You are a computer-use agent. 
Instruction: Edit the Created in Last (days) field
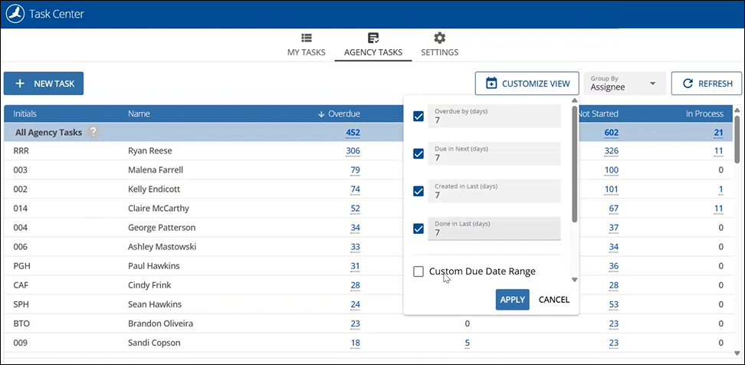494,191
